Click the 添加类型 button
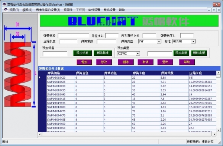Viewport: 223px width, 146px height. (181, 53)
